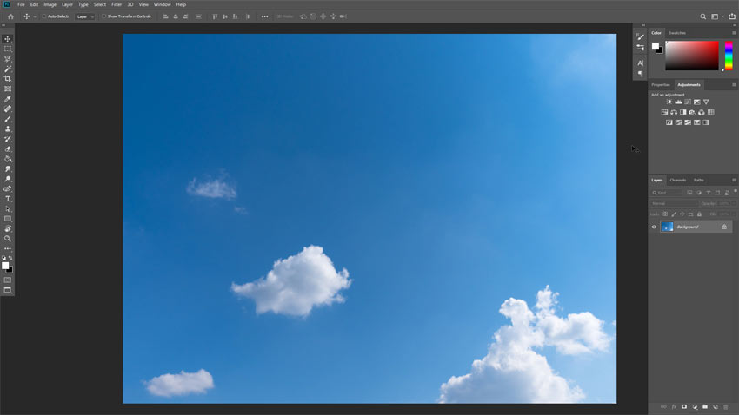The image size is (739, 415).
Task: Select the Healing Brush tool
Action: click(8, 109)
